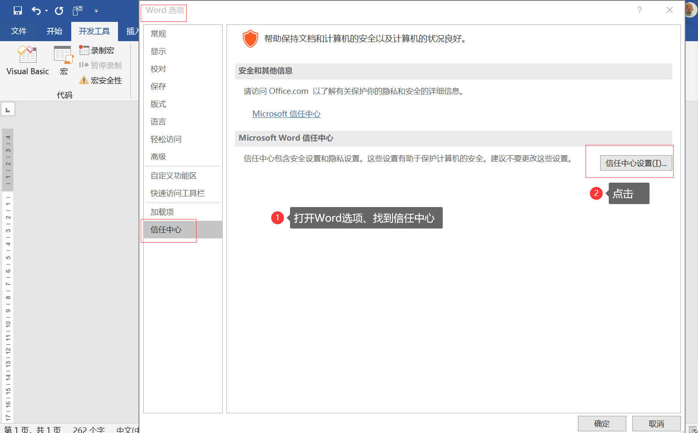Image resolution: width=698 pixels, height=433 pixels.
Task: Select 常规 in Word options list
Action: pos(183,34)
